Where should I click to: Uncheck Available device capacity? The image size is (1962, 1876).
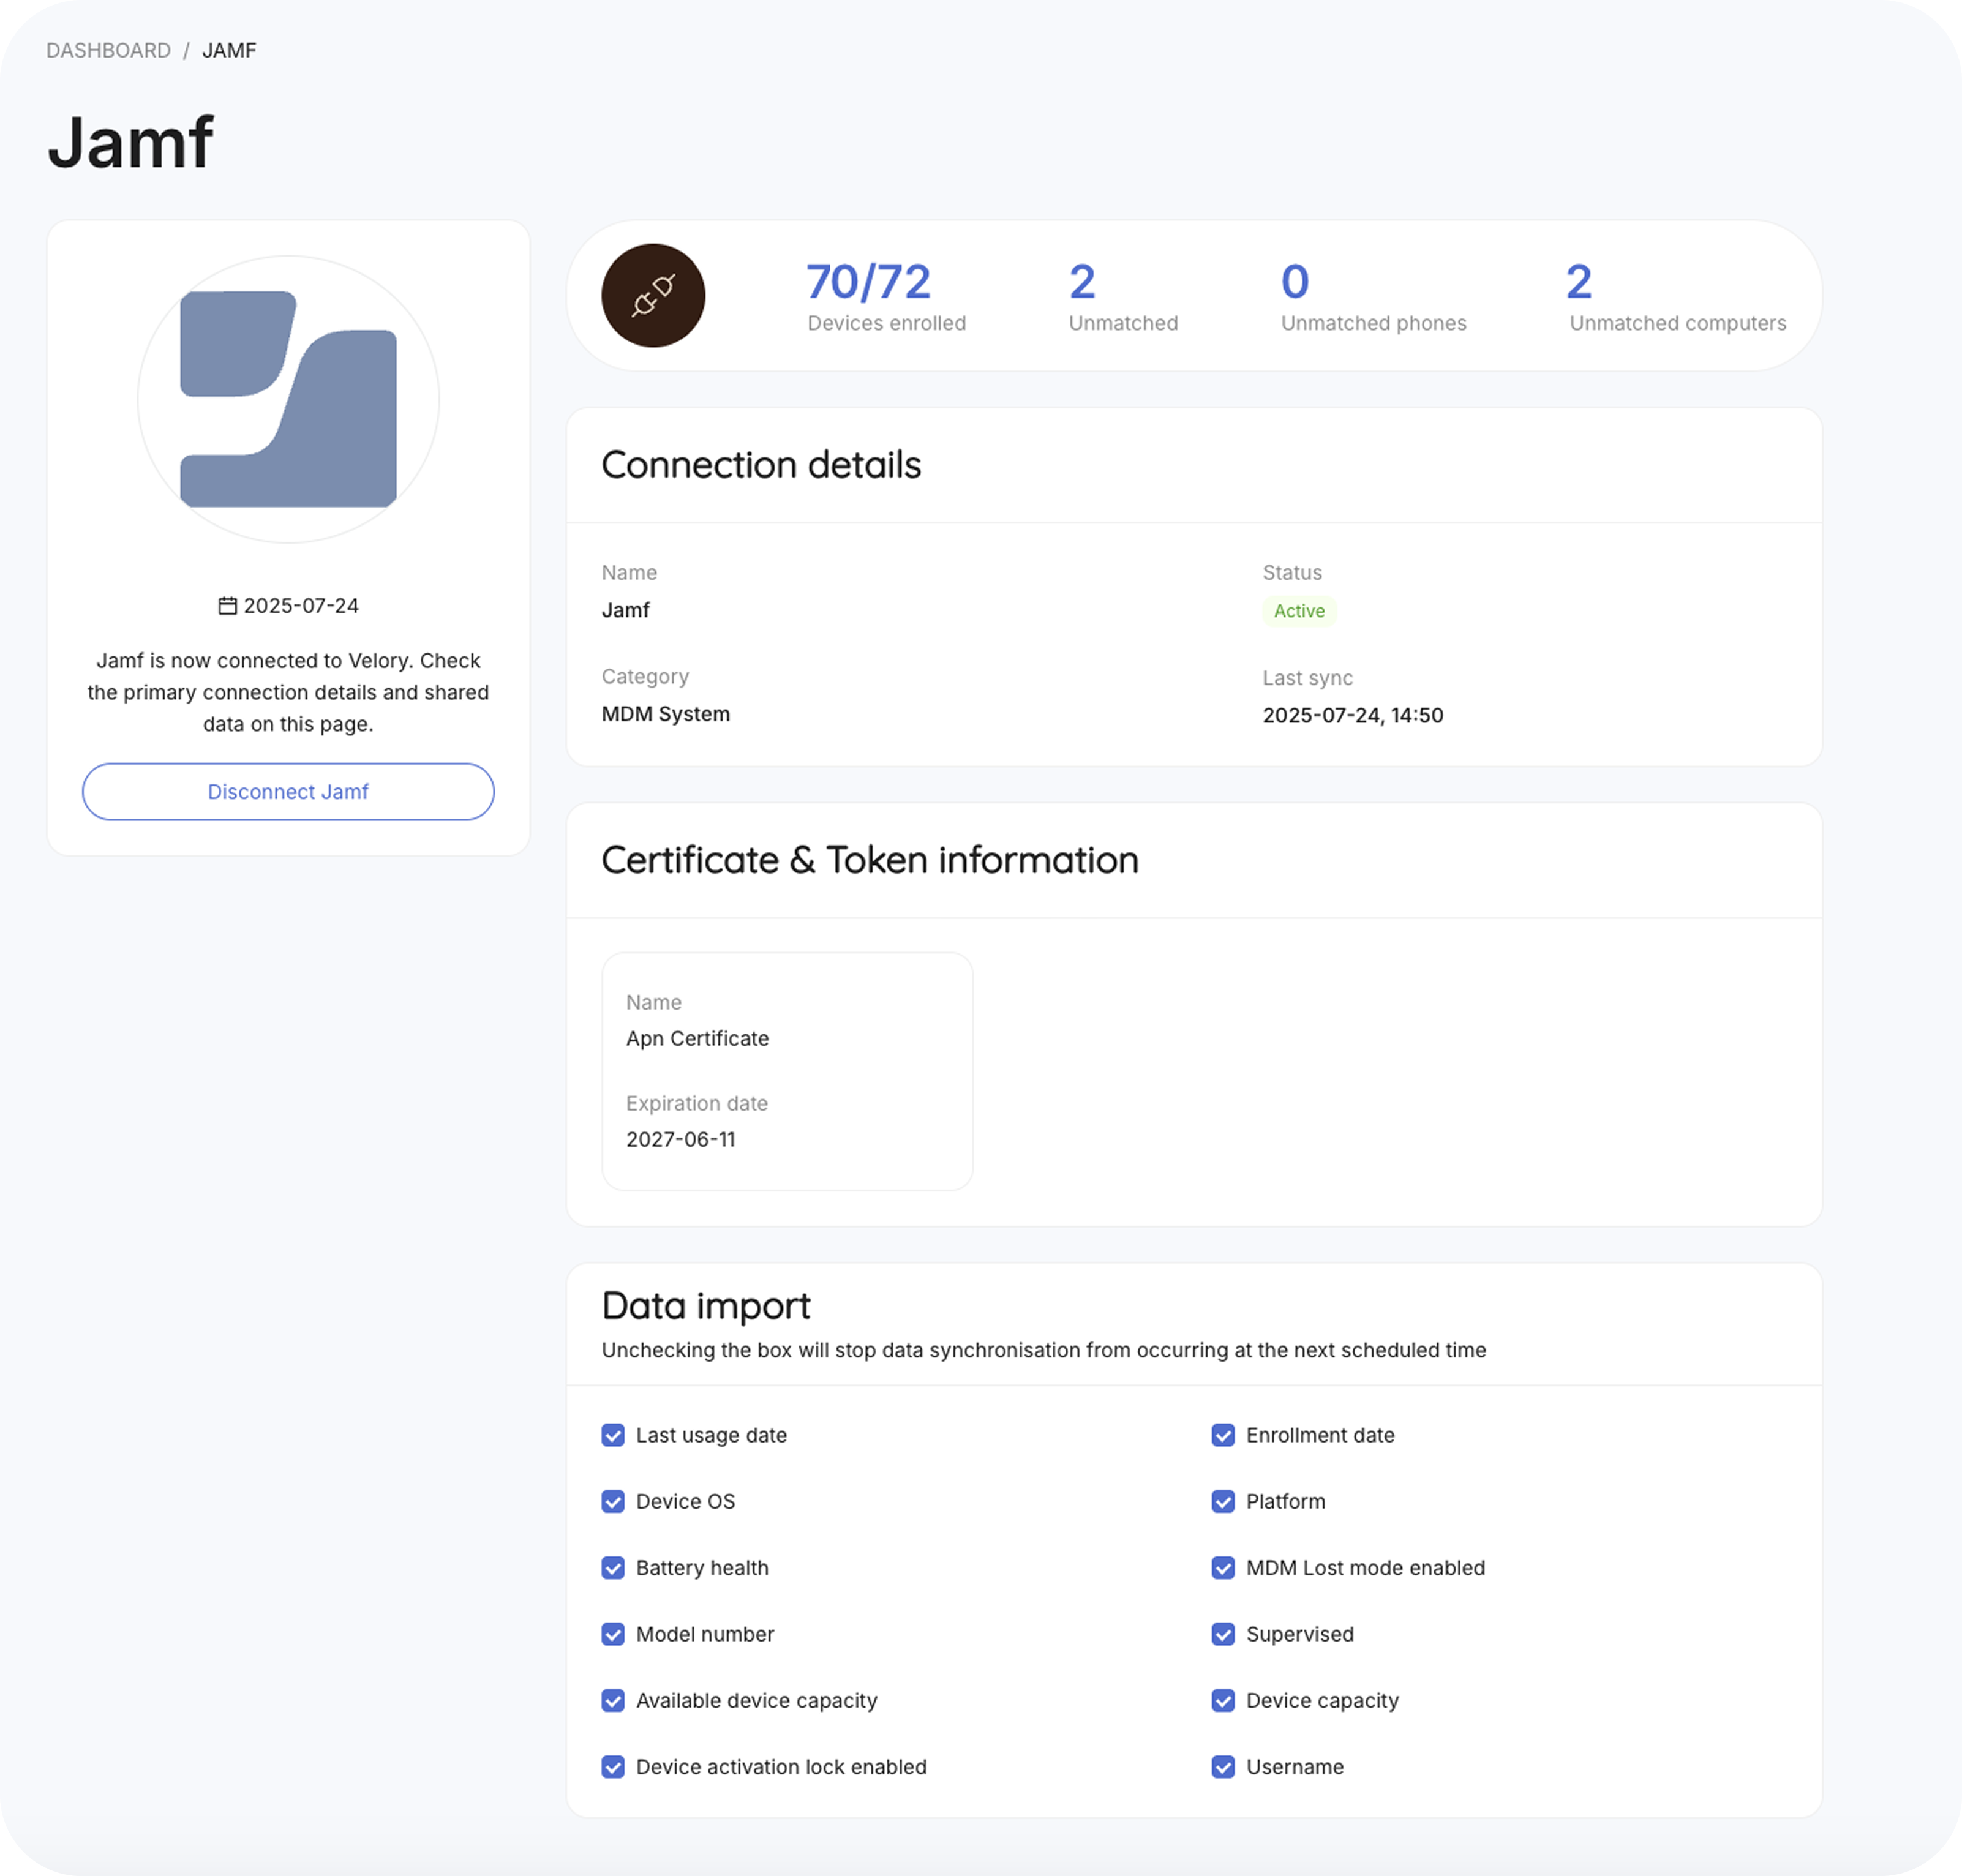coord(613,1701)
